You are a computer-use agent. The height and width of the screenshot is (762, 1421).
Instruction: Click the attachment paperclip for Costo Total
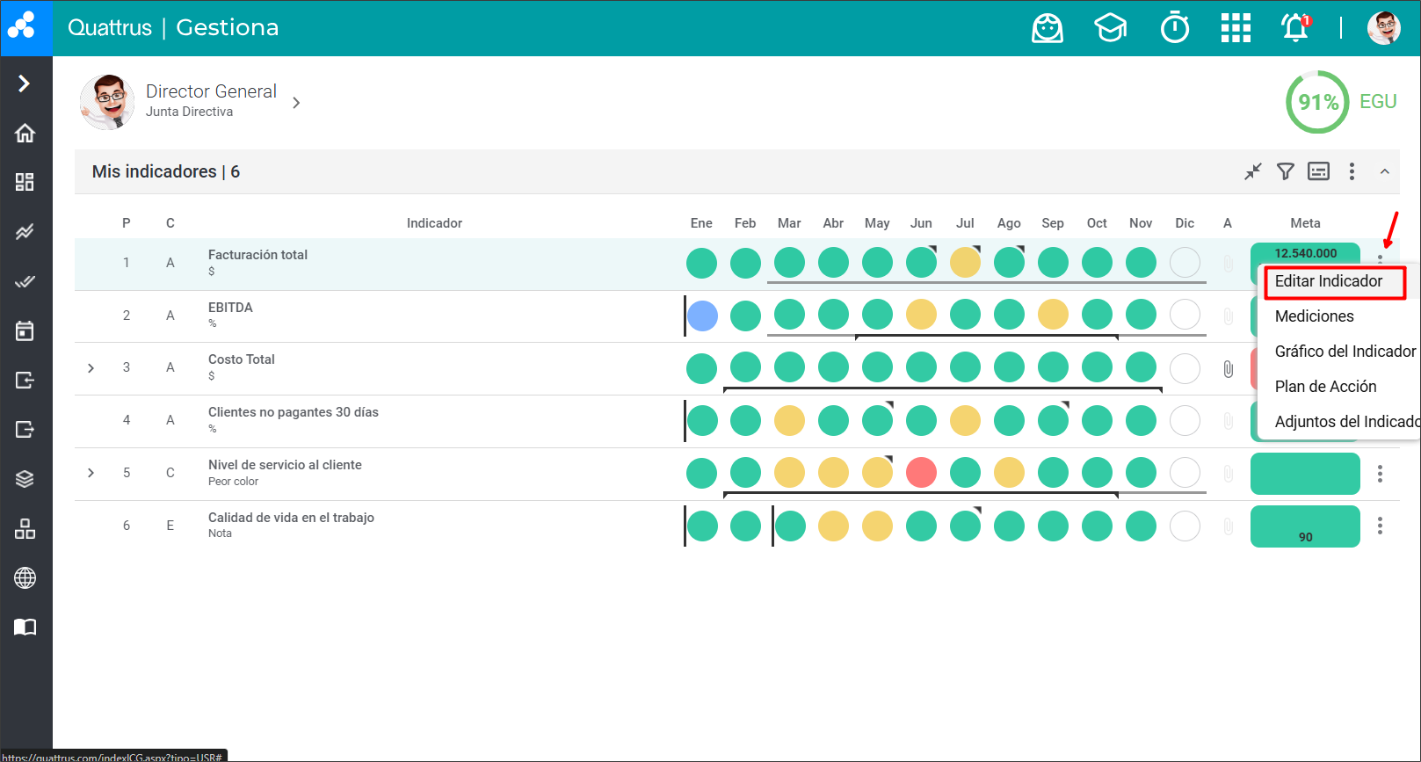(x=1228, y=369)
